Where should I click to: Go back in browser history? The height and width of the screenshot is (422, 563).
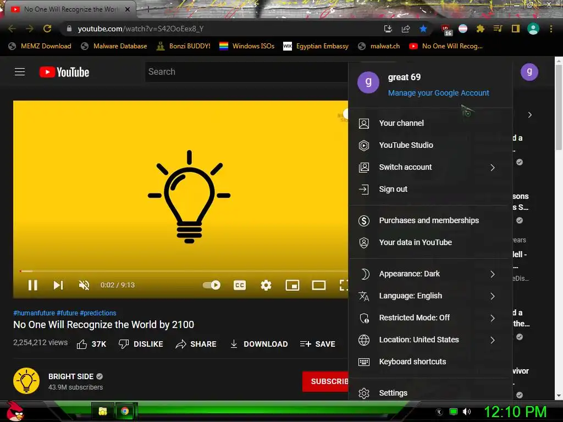tap(12, 29)
